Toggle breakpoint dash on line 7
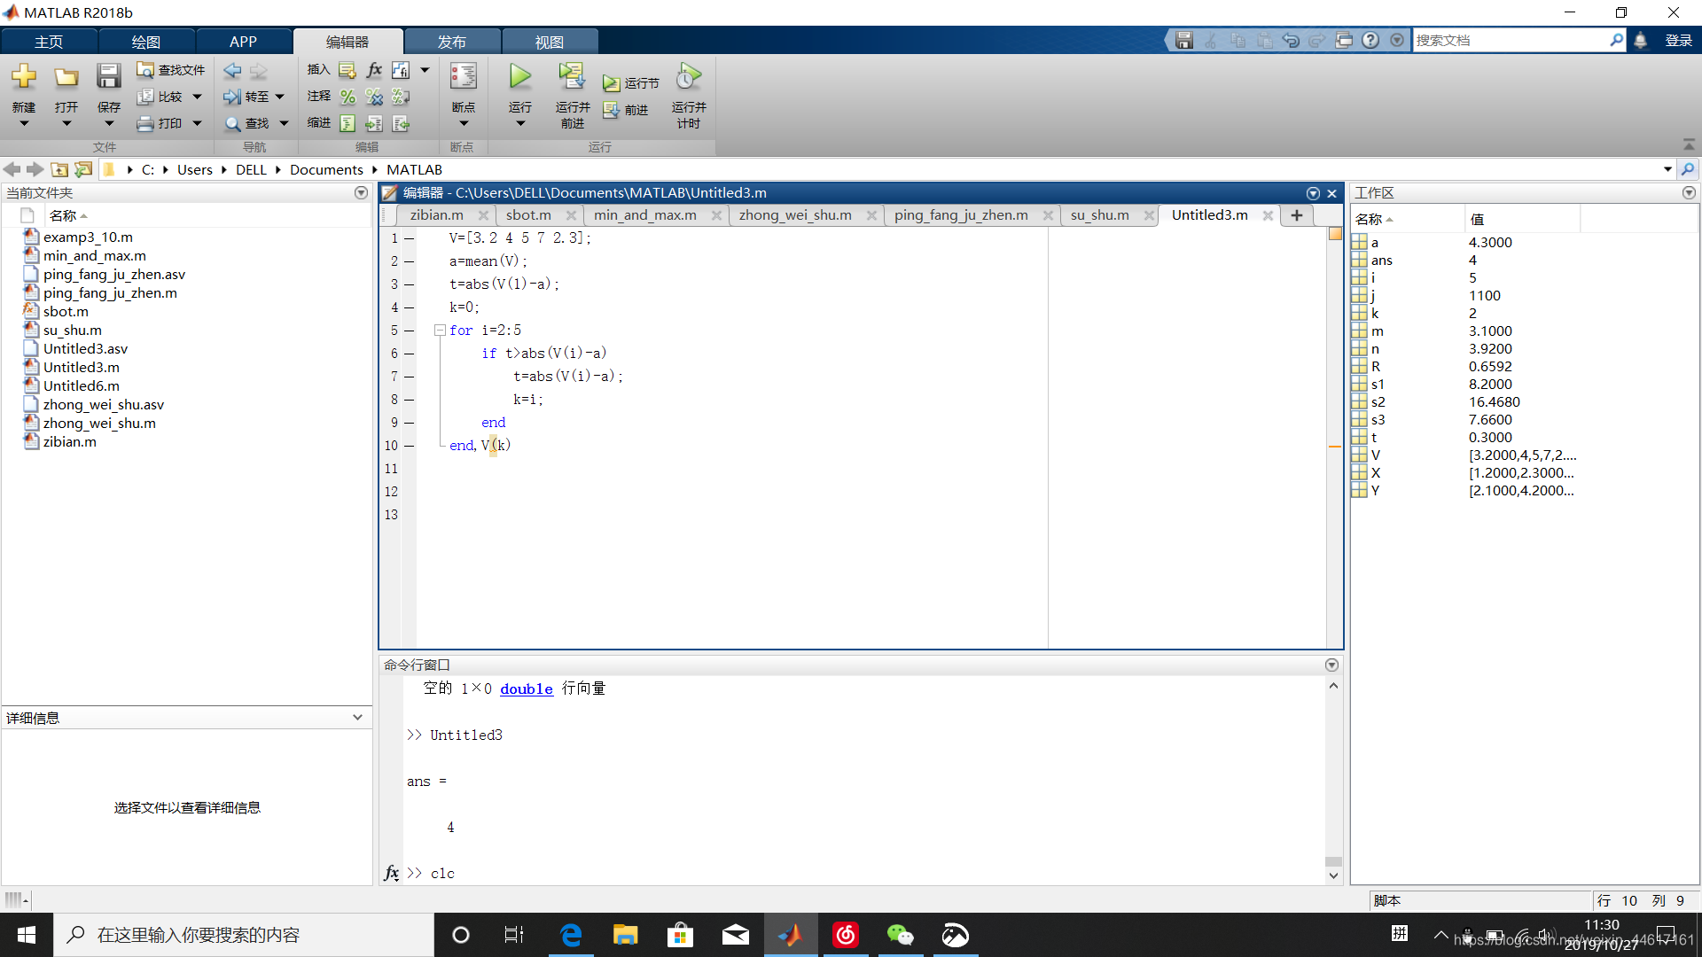Viewport: 1702px width, 957px height. (x=410, y=377)
